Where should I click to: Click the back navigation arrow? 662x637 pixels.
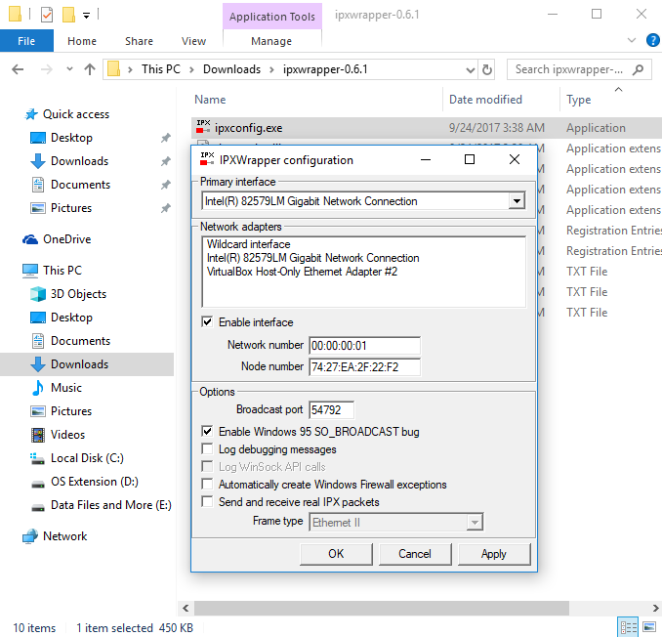coord(18,69)
